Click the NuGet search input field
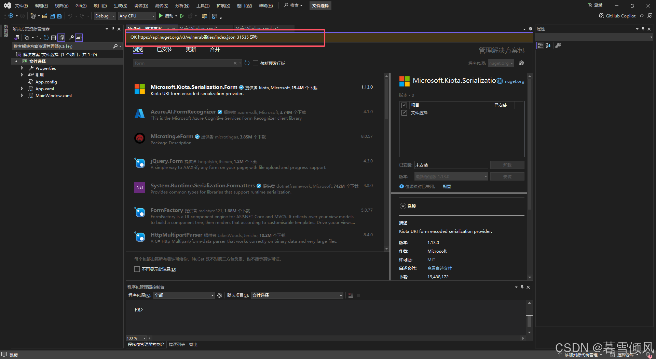This screenshot has width=656, height=359. click(183, 63)
